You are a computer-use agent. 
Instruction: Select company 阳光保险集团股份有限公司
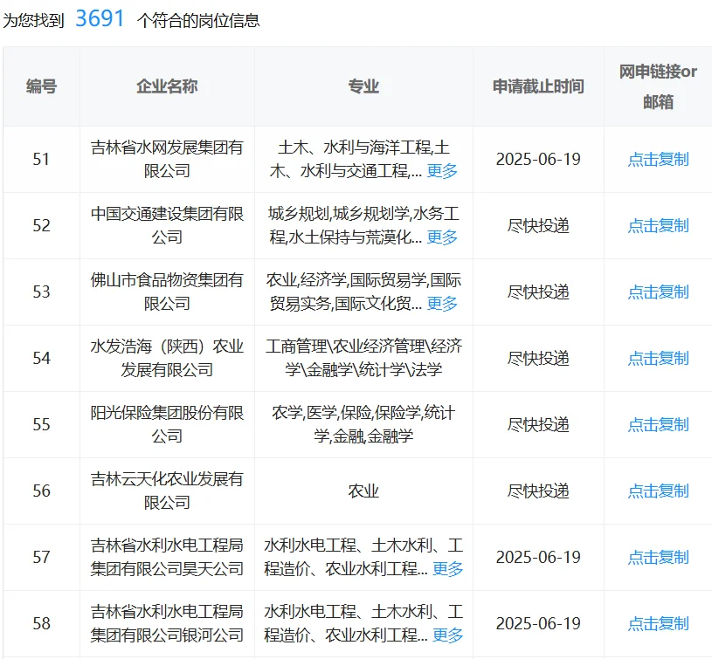pyautogui.click(x=167, y=424)
